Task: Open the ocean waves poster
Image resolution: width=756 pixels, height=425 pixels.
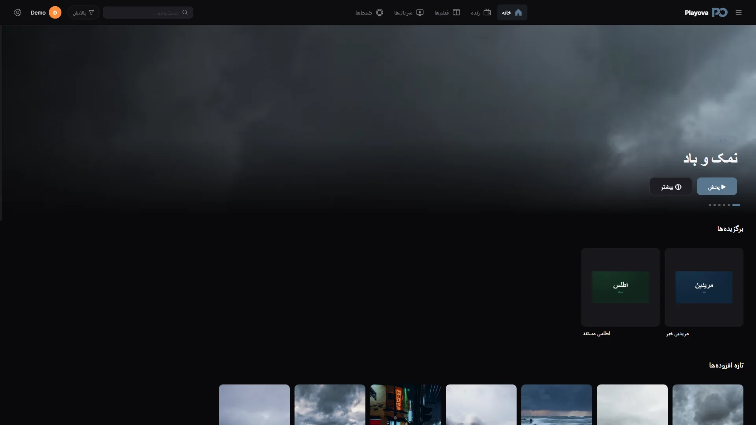Action: click(x=557, y=405)
